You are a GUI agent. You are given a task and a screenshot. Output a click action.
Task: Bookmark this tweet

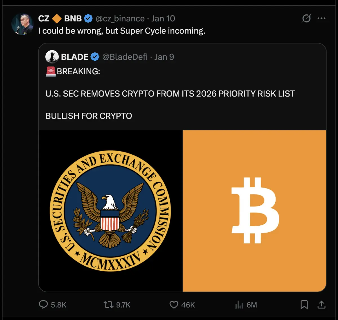[x=304, y=305]
